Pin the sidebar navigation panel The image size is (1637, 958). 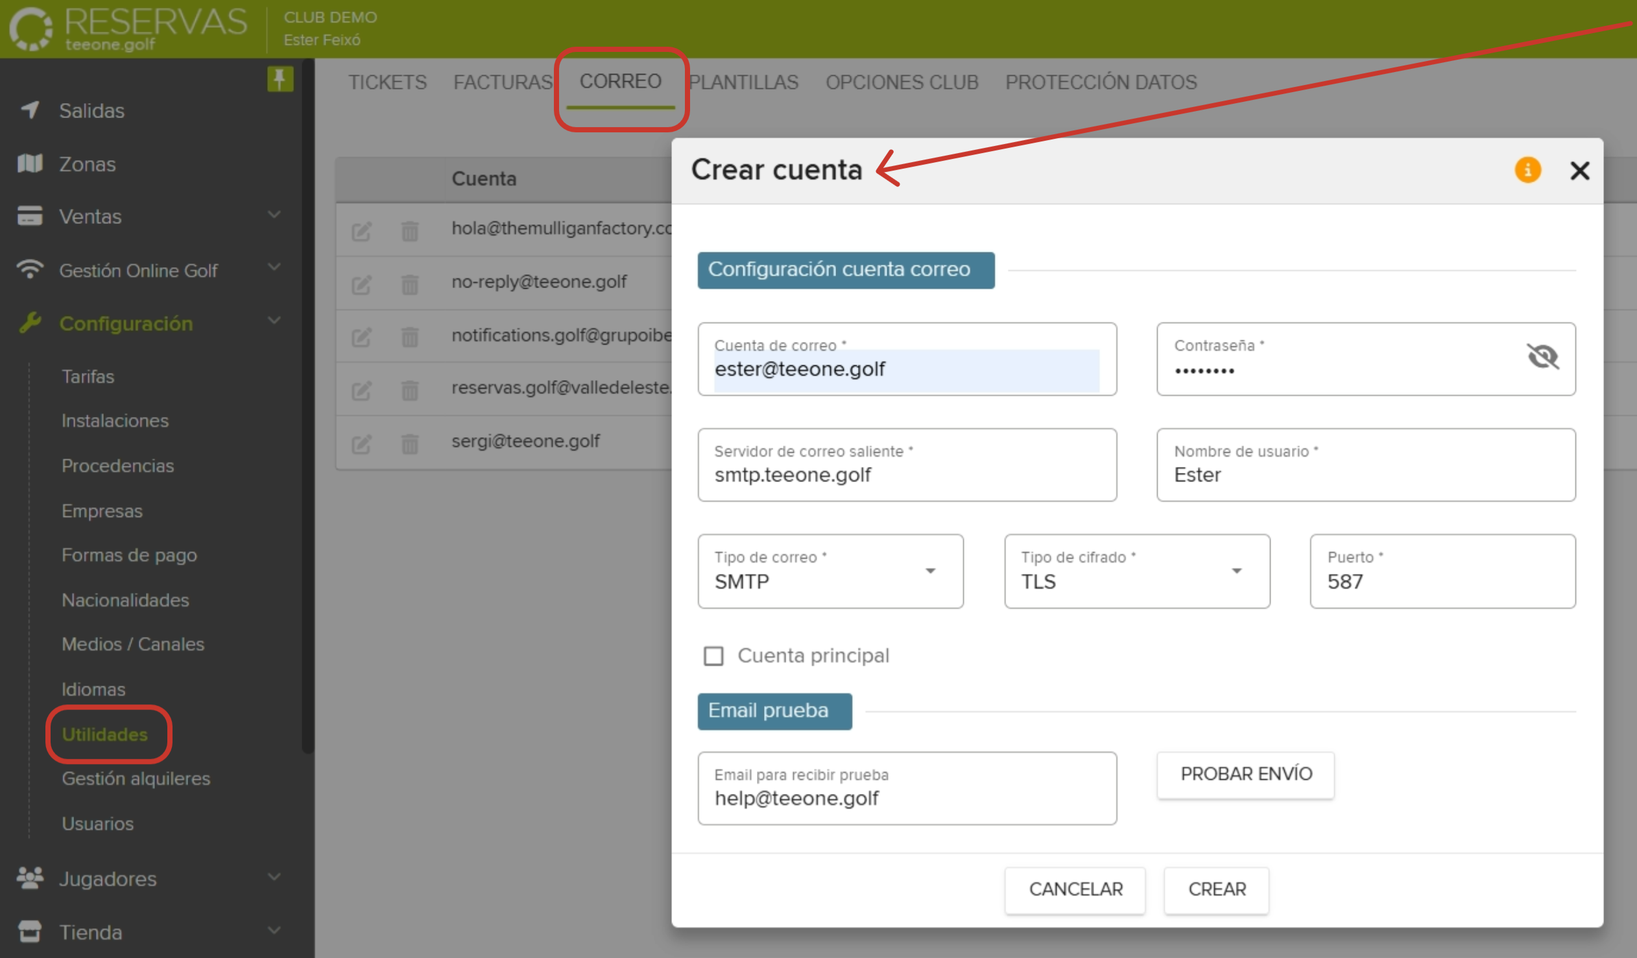280,79
